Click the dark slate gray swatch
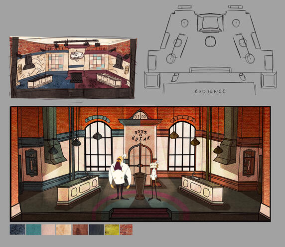Image resolution: width=285 pixels, height=247 pixels. (x=96, y=230)
